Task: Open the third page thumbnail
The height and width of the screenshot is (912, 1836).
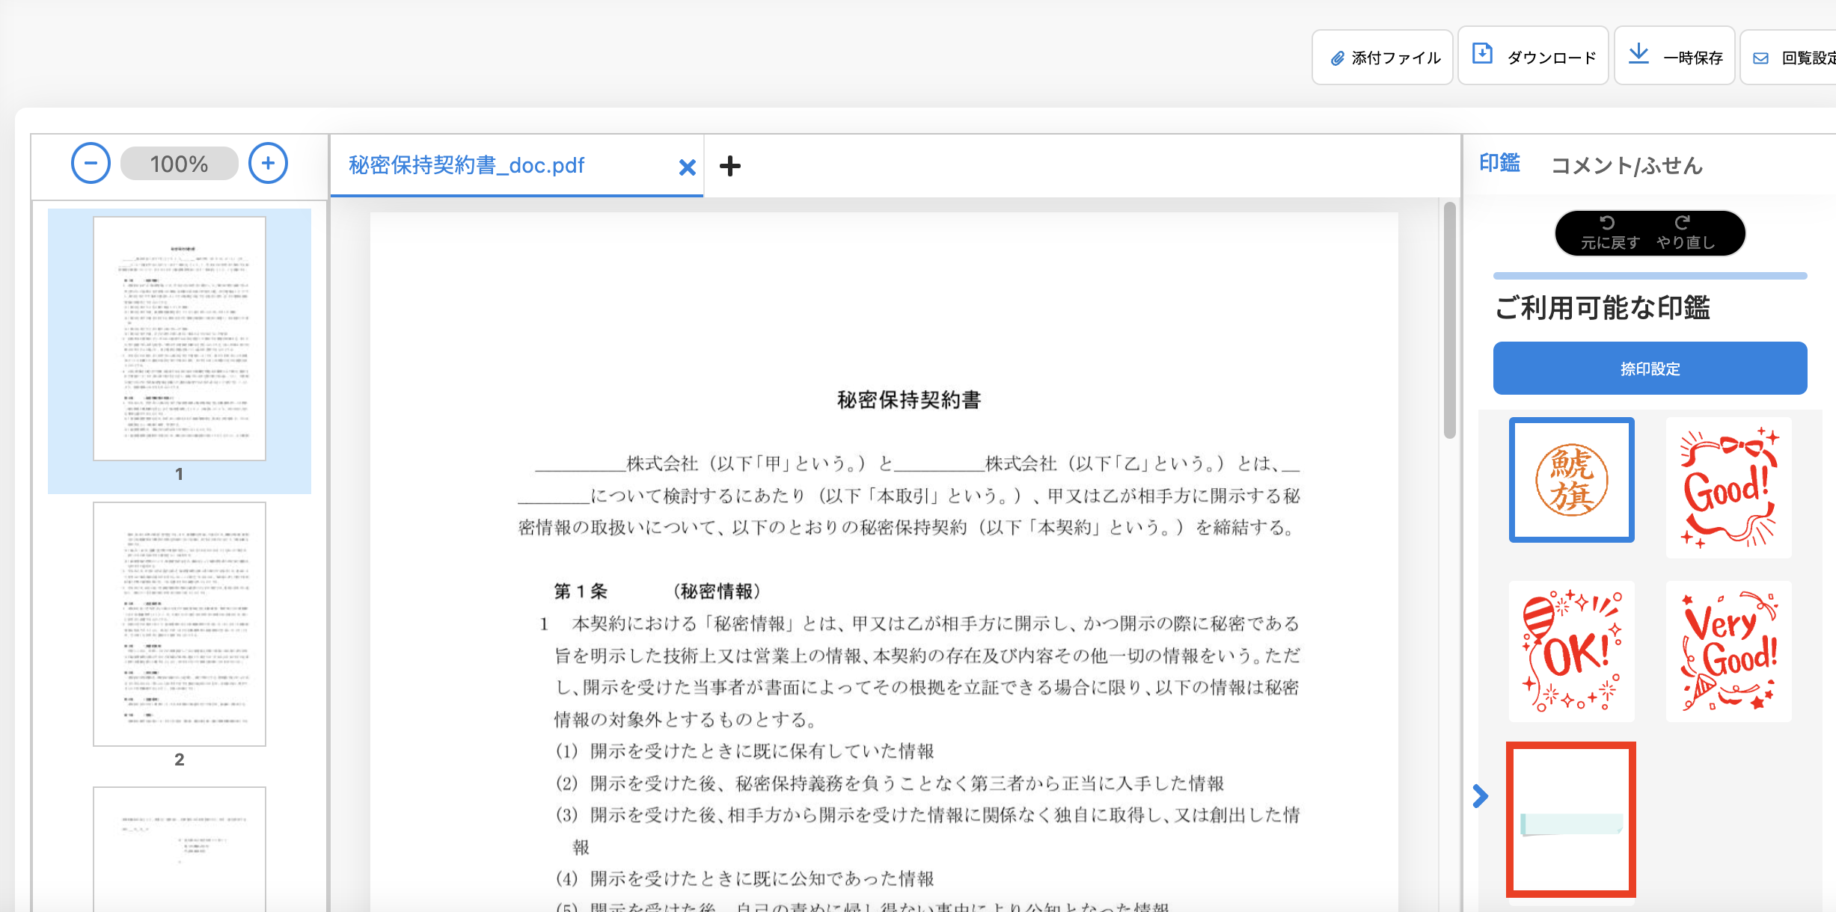Action: click(180, 849)
